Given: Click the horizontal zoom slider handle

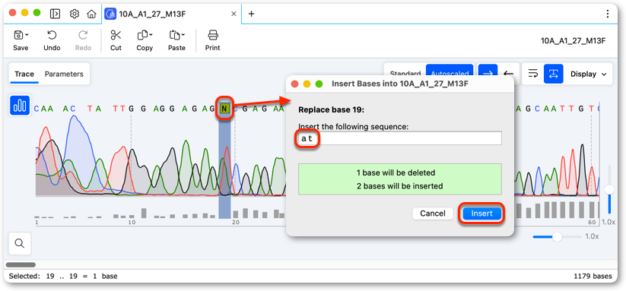Looking at the screenshot, I should 557,237.
